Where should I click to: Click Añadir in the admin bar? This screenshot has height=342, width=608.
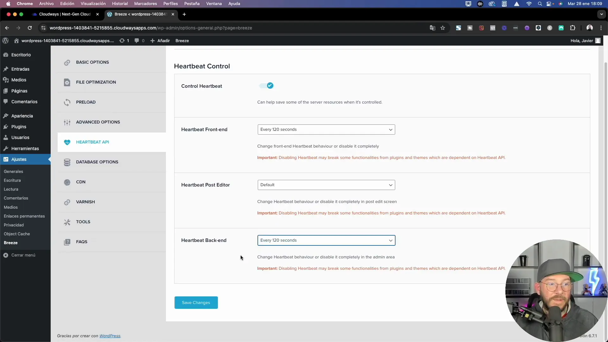click(x=160, y=41)
